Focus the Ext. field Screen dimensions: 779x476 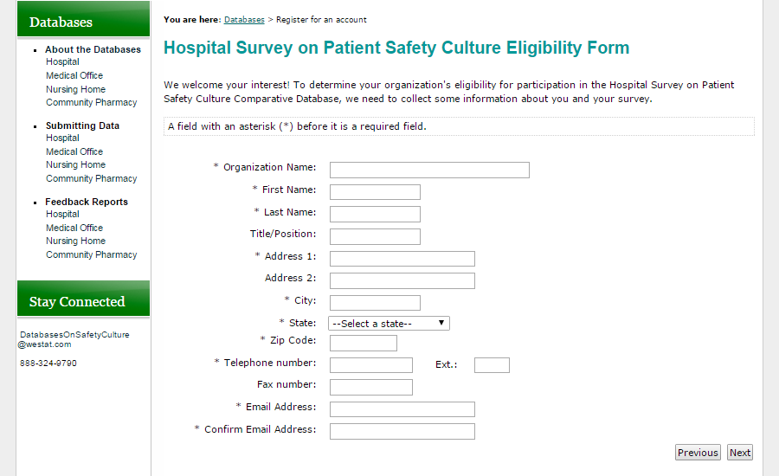coord(492,365)
